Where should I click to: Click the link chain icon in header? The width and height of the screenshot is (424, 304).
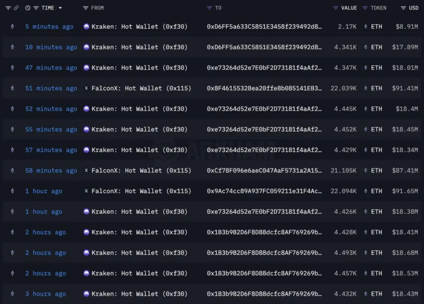[16, 8]
